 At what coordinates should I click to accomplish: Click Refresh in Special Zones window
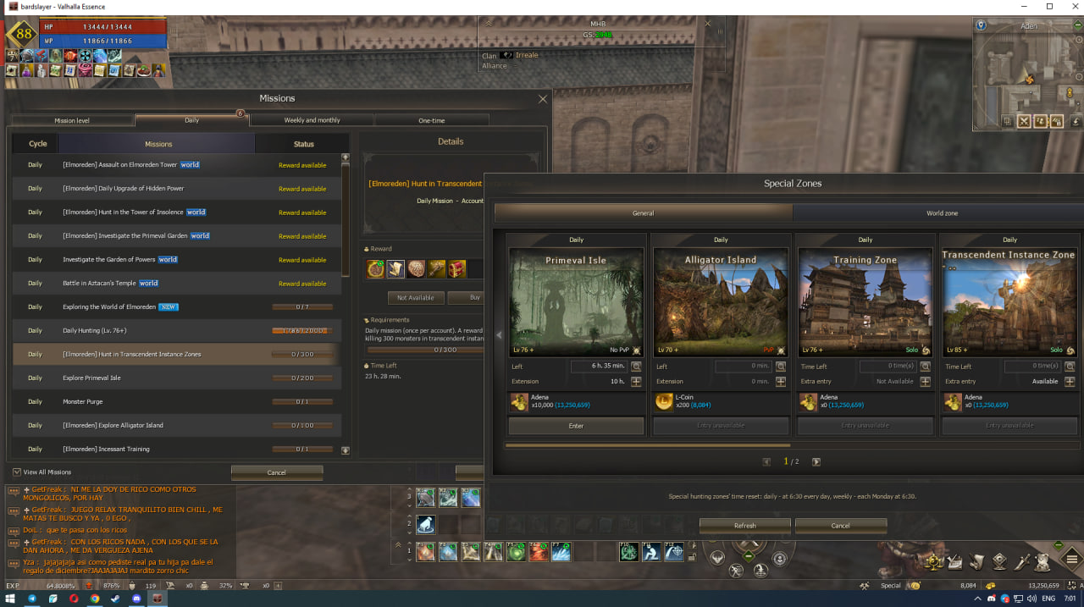coord(744,526)
